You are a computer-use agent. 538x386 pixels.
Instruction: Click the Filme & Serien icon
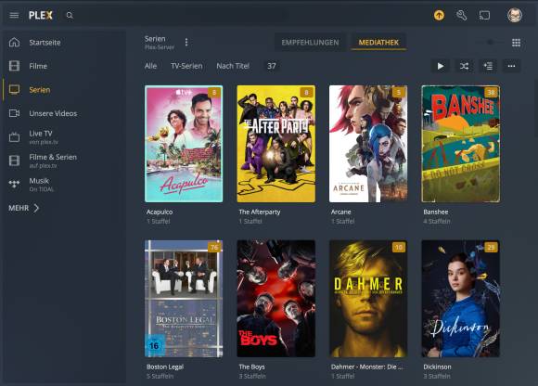pyautogui.click(x=15, y=161)
